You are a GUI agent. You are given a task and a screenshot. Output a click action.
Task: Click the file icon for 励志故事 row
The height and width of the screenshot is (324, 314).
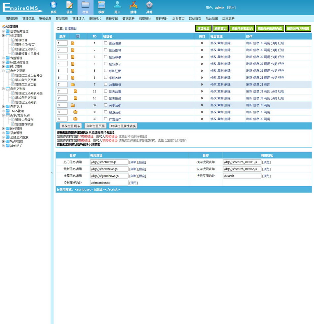(x=75, y=91)
